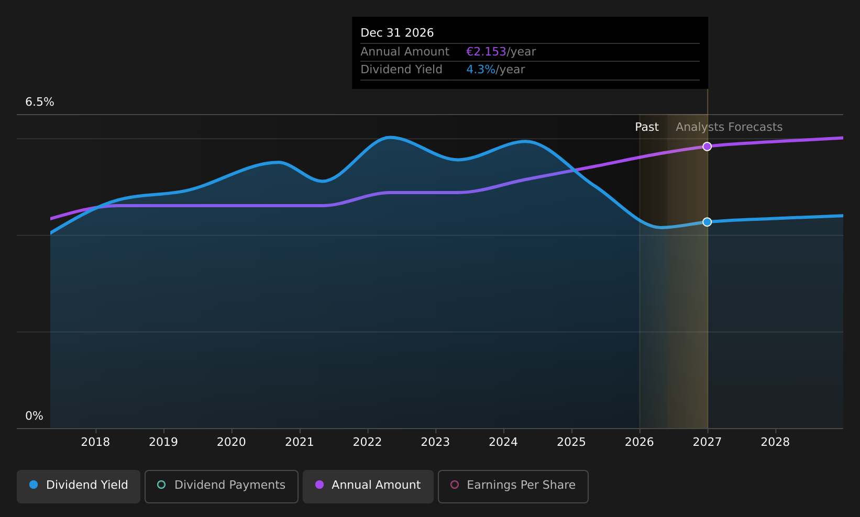The width and height of the screenshot is (860, 517).
Task: Click the 2025 x-axis label
Action: [x=571, y=442]
